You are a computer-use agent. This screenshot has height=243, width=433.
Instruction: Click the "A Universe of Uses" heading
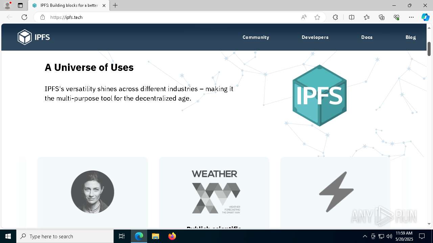[x=89, y=67]
